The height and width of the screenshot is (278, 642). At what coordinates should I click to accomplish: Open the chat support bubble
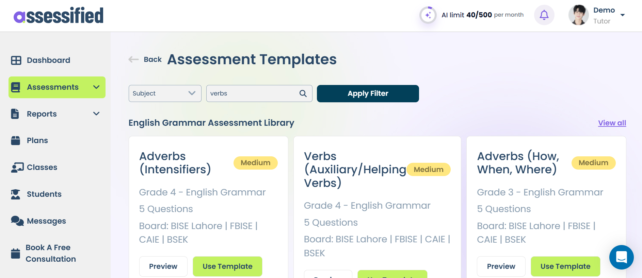click(621, 257)
